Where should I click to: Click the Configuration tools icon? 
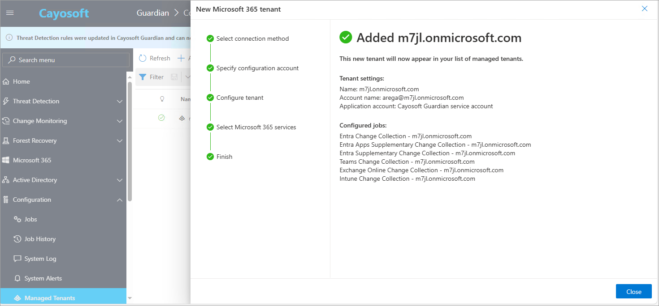[x=6, y=200]
